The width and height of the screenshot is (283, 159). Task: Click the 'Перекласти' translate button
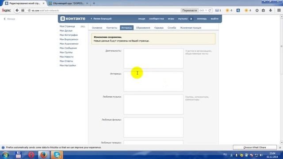click(190, 11)
